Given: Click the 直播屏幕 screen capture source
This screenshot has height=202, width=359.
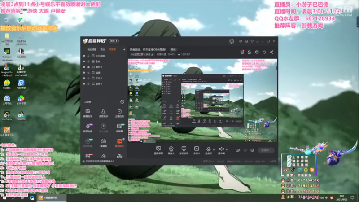Looking at the screenshot, I should point(158,150).
